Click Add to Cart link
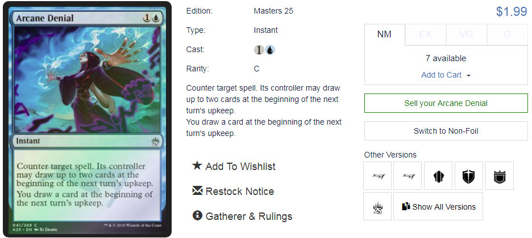The image size is (532, 238). coord(441,75)
